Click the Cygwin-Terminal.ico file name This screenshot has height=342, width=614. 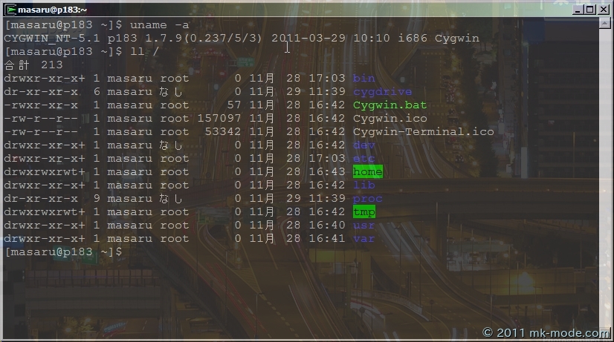[x=423, y=131]
